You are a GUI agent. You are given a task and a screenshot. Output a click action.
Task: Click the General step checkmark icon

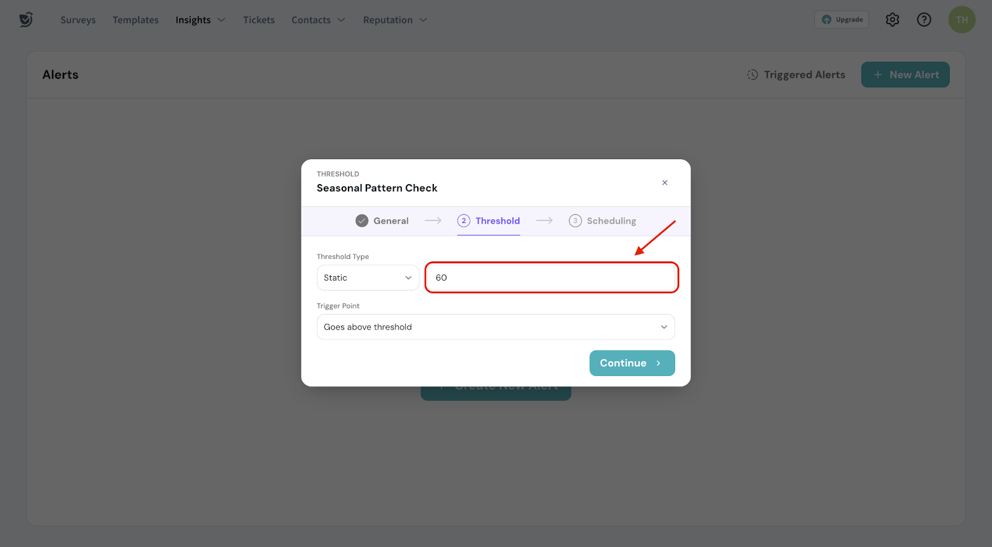[362, 221]
